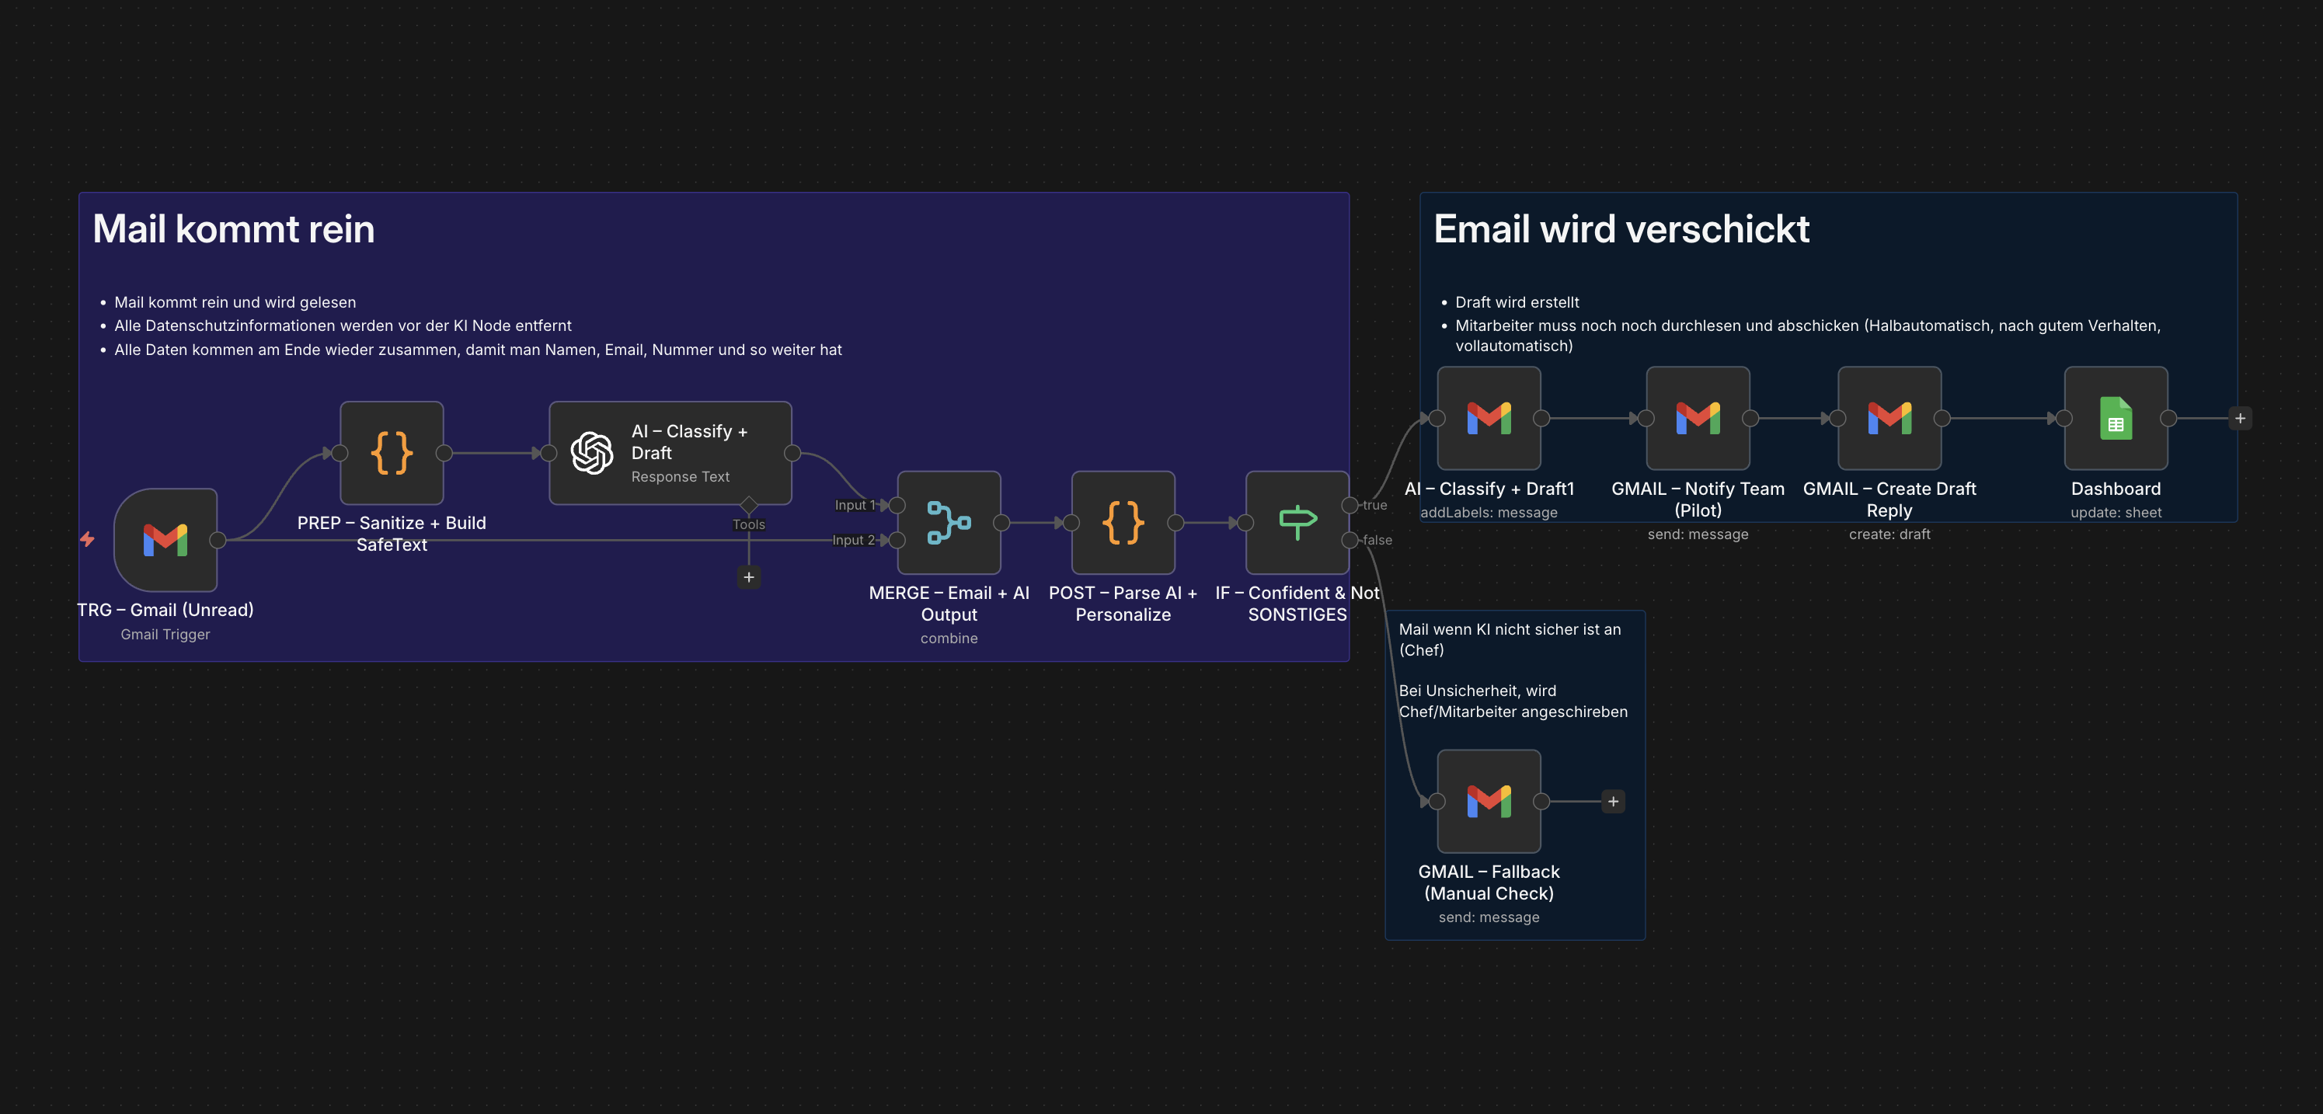Image resolution: width=2323 pixels, height=1114 pixels.
Task: Add a node after the Dashboard output
Action: point(2240,418)
